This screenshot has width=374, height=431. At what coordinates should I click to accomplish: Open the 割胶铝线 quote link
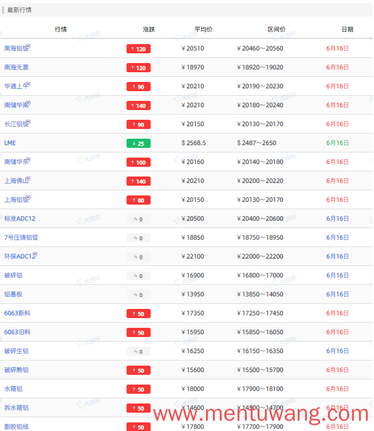[x=16, y=427]
